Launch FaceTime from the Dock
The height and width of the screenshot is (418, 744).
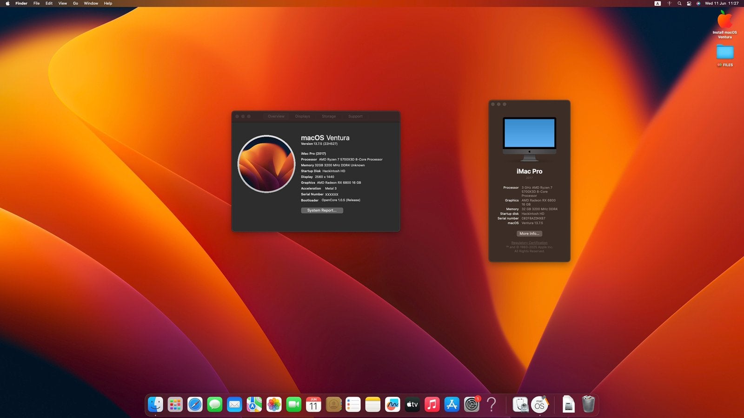click(x=294, y=405)
